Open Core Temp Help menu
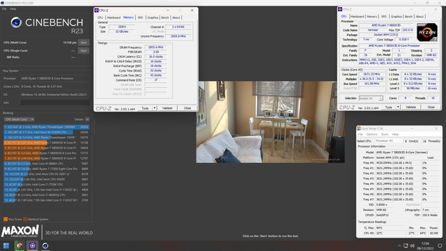446x251 pixels. pos(395,135)
